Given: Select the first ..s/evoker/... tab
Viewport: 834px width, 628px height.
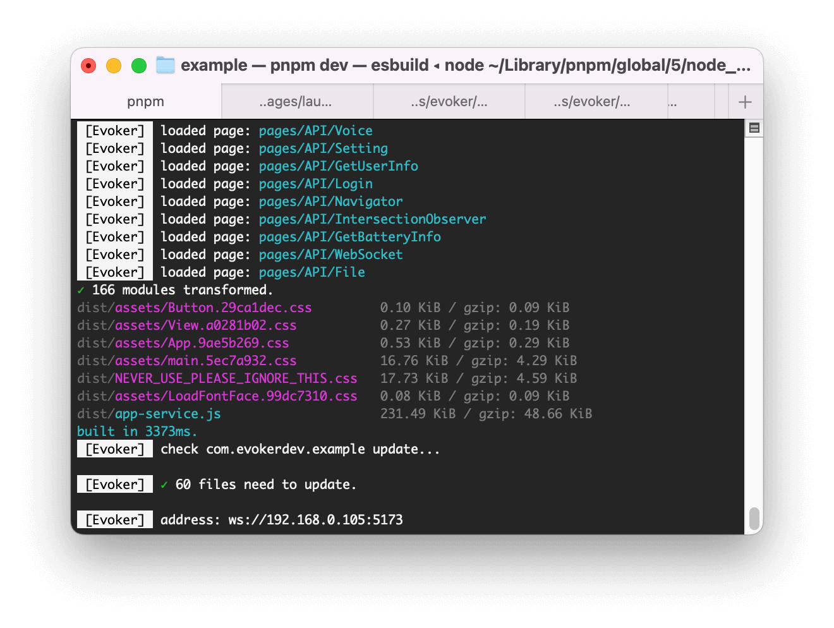Looking at the screenshot, I should [x=449, y=102].
